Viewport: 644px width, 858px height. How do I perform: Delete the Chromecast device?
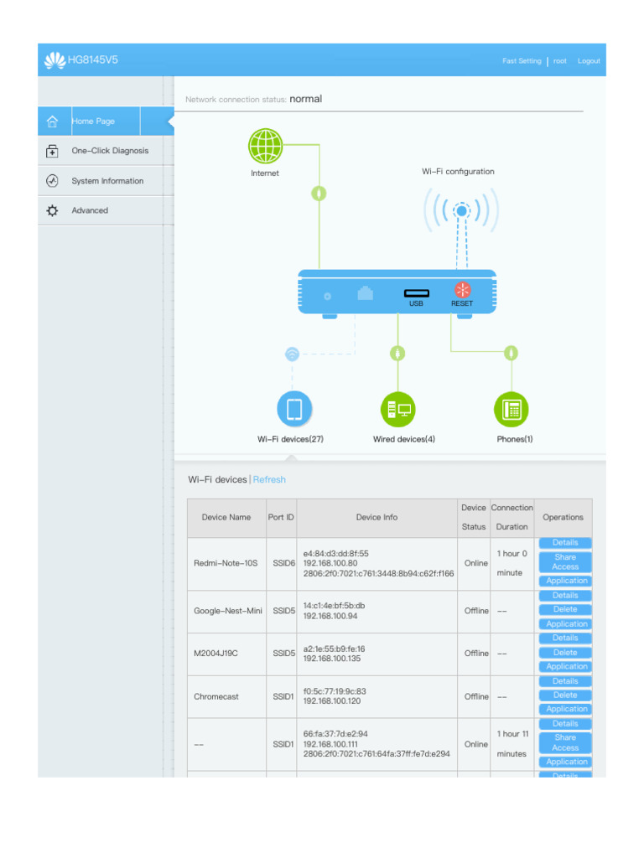click(565, 695)
